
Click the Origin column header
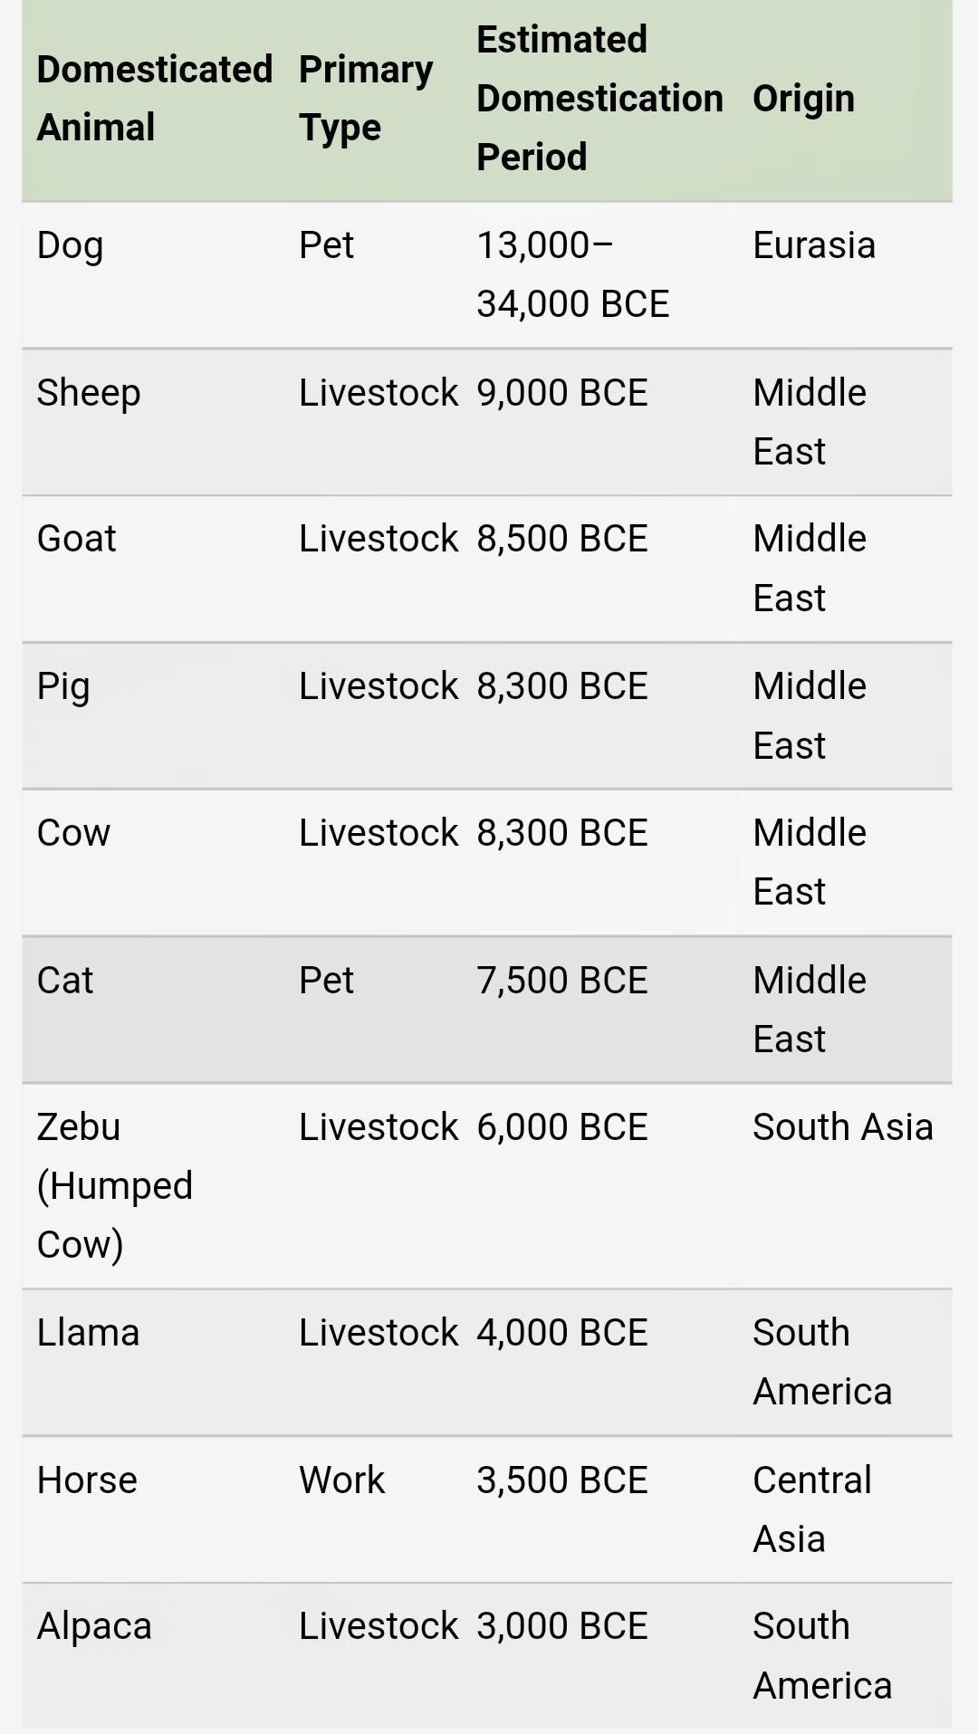803,99
